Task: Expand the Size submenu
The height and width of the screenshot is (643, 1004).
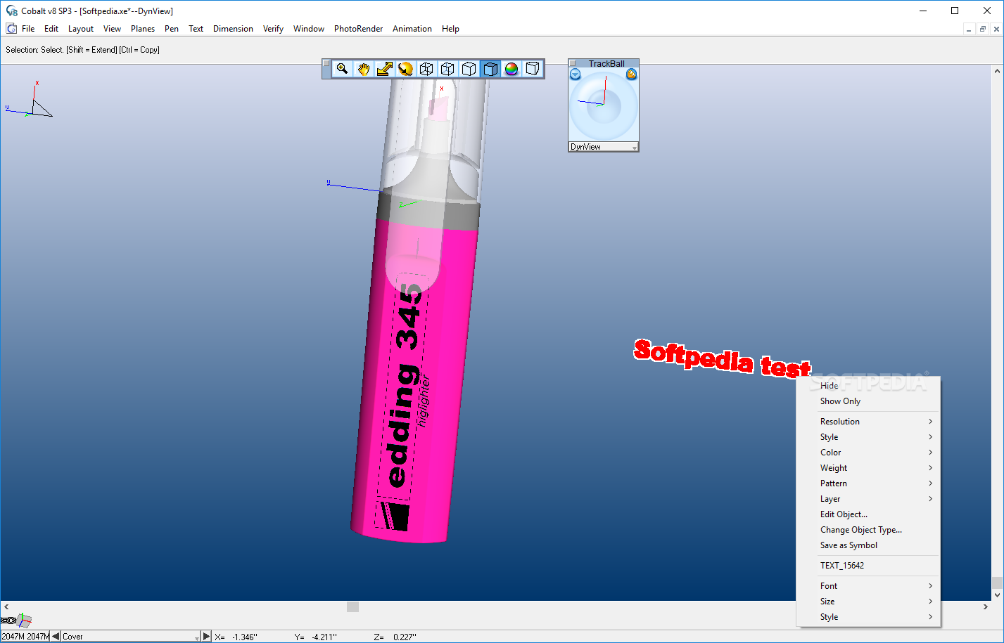Action: (x=868, y=602)
